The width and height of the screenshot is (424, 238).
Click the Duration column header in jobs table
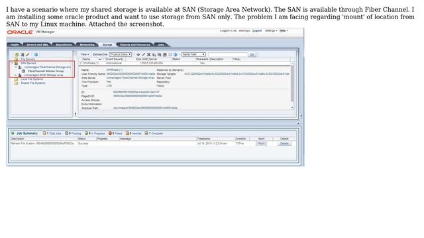240,139
